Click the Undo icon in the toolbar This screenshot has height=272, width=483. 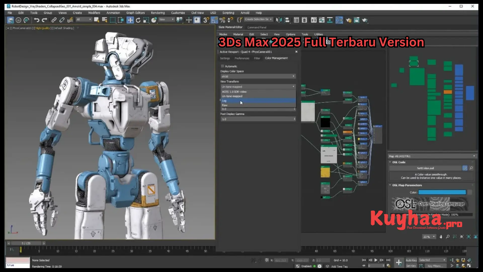(36, 20)
